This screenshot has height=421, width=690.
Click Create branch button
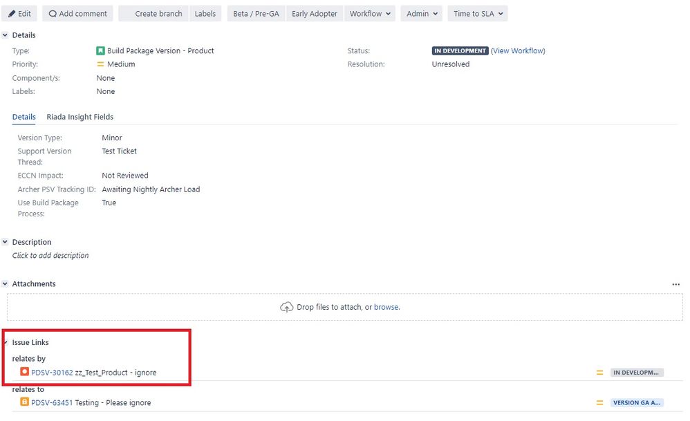pyautogui.click(x=153, y=14)
